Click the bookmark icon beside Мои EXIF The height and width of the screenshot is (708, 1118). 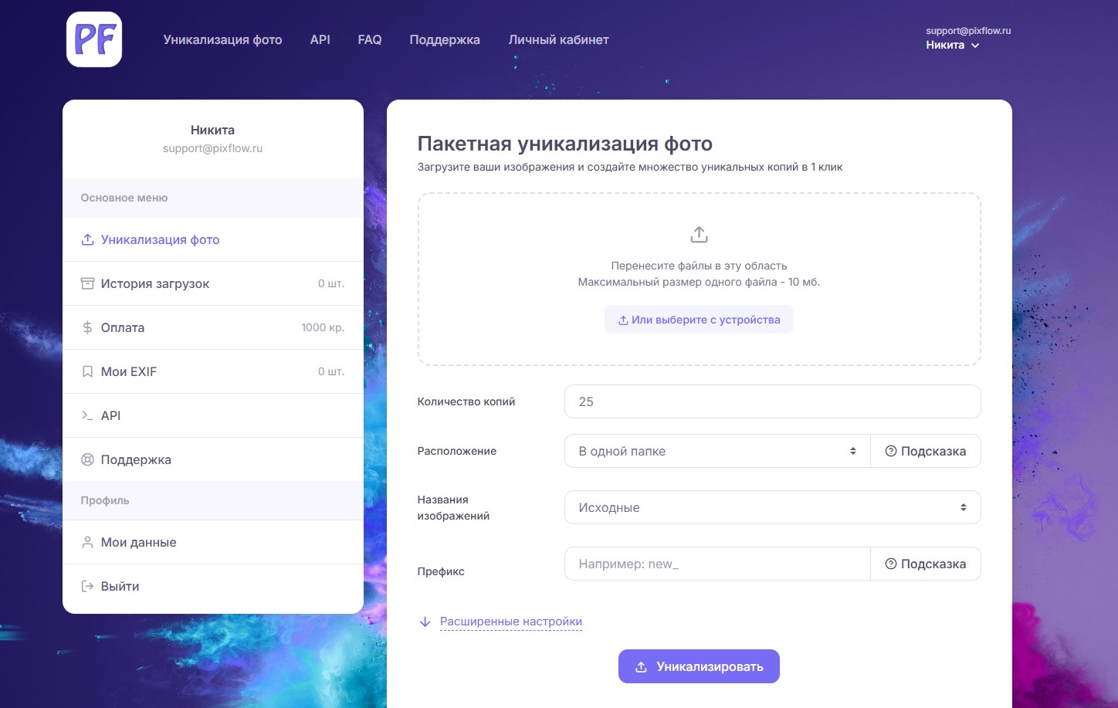88,371
